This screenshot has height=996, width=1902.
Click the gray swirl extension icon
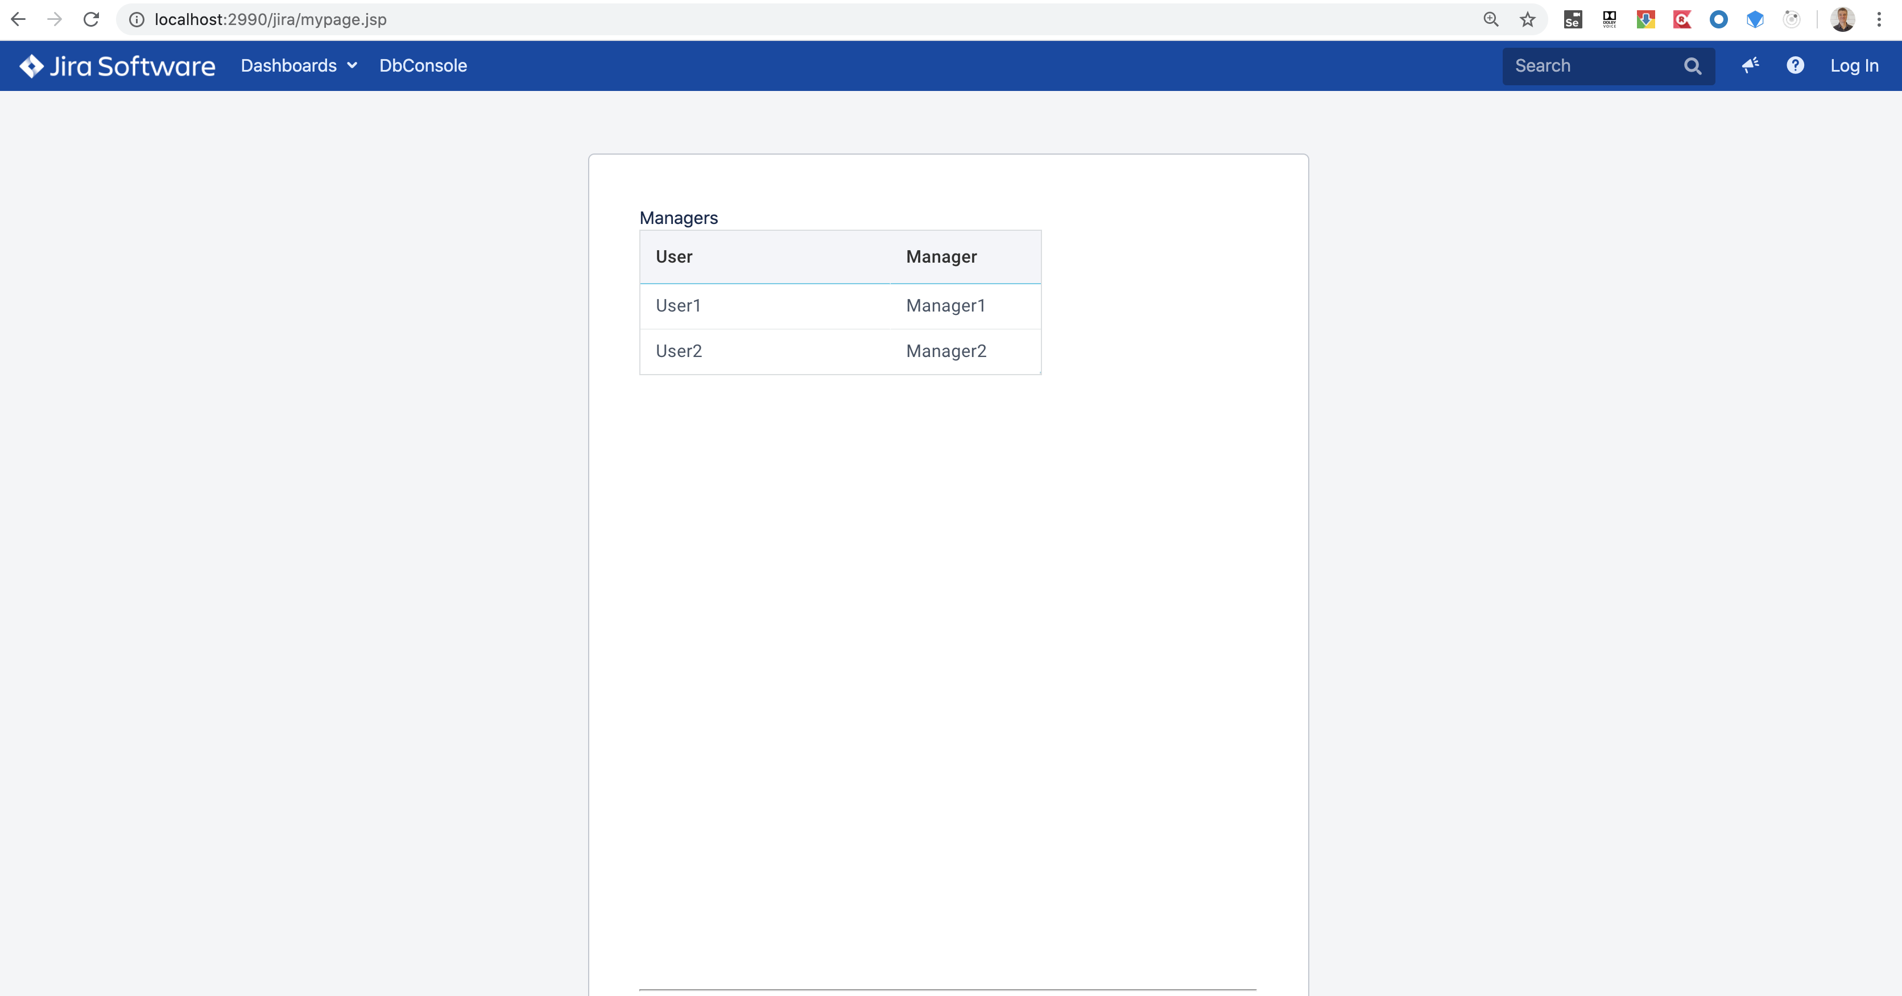(1792, 19)
